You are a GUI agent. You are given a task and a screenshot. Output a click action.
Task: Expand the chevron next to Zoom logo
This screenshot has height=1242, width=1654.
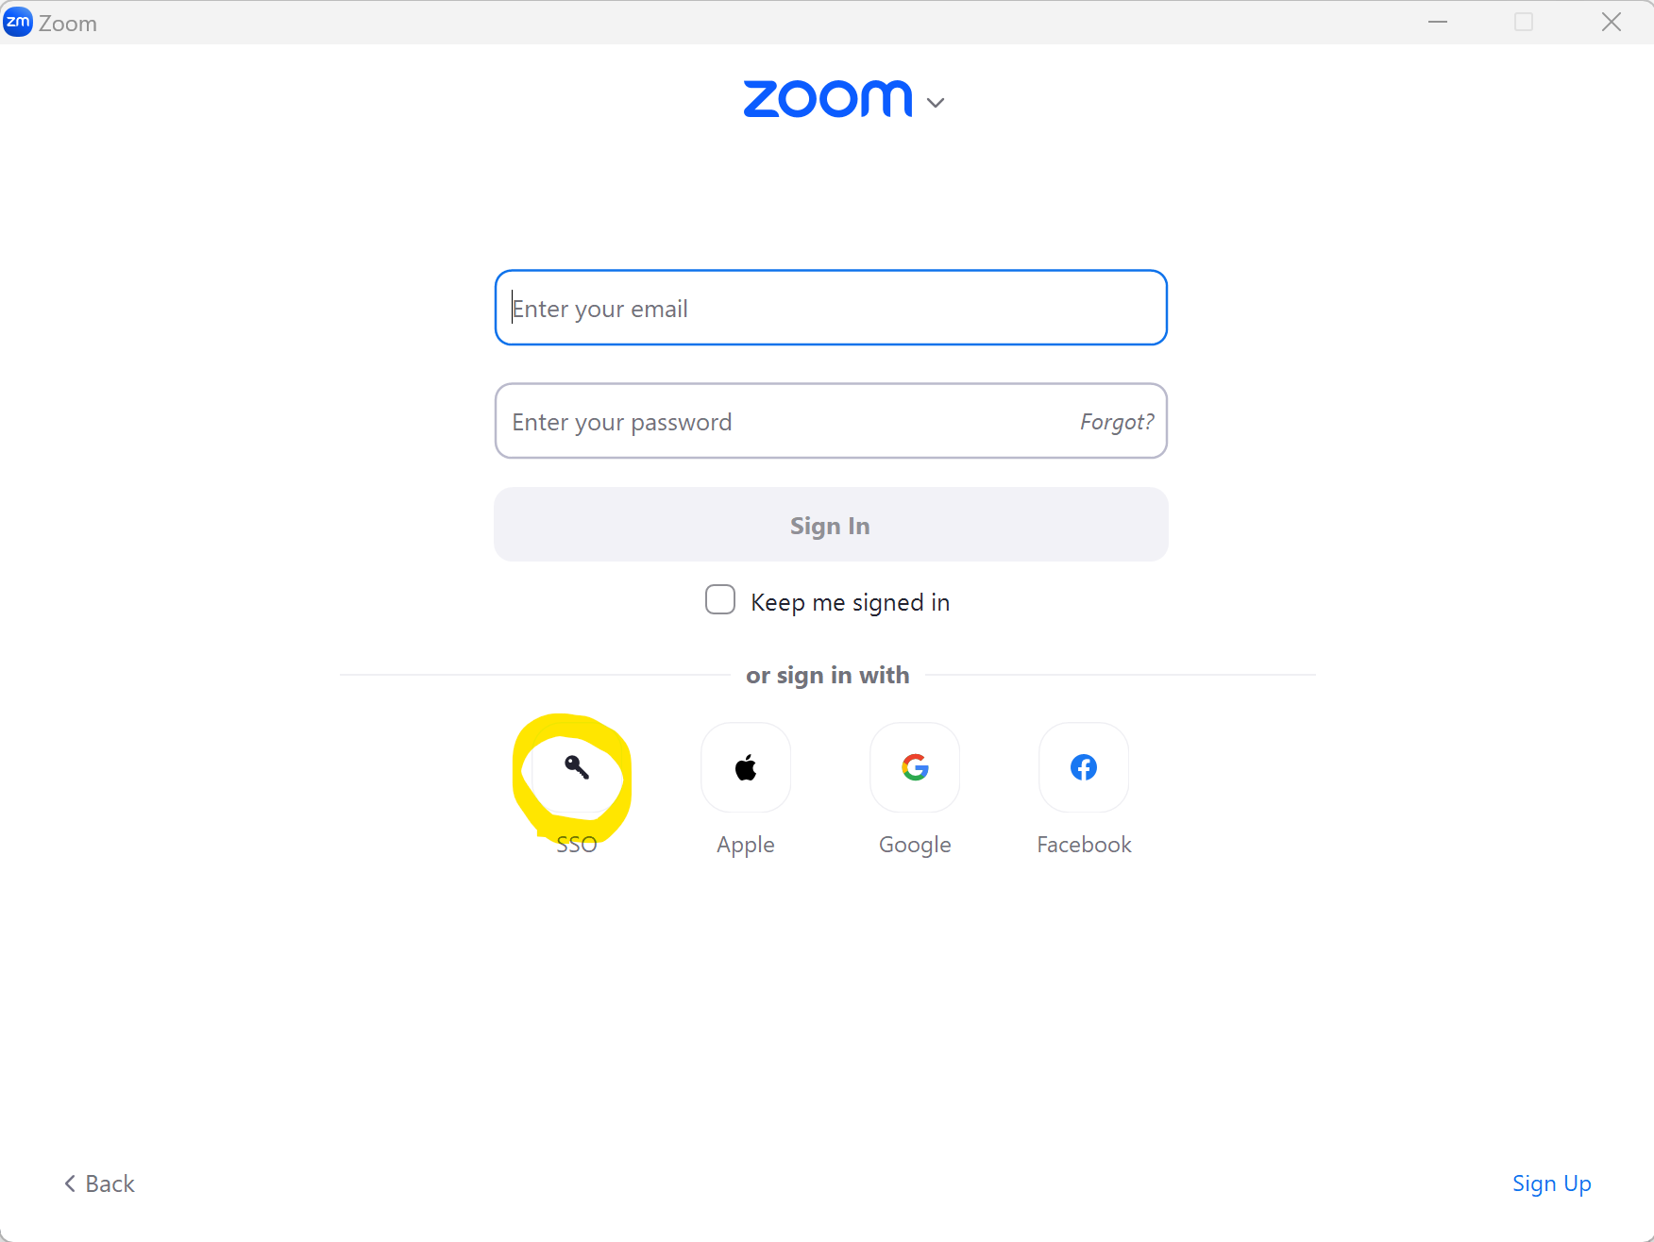(936, 103)
